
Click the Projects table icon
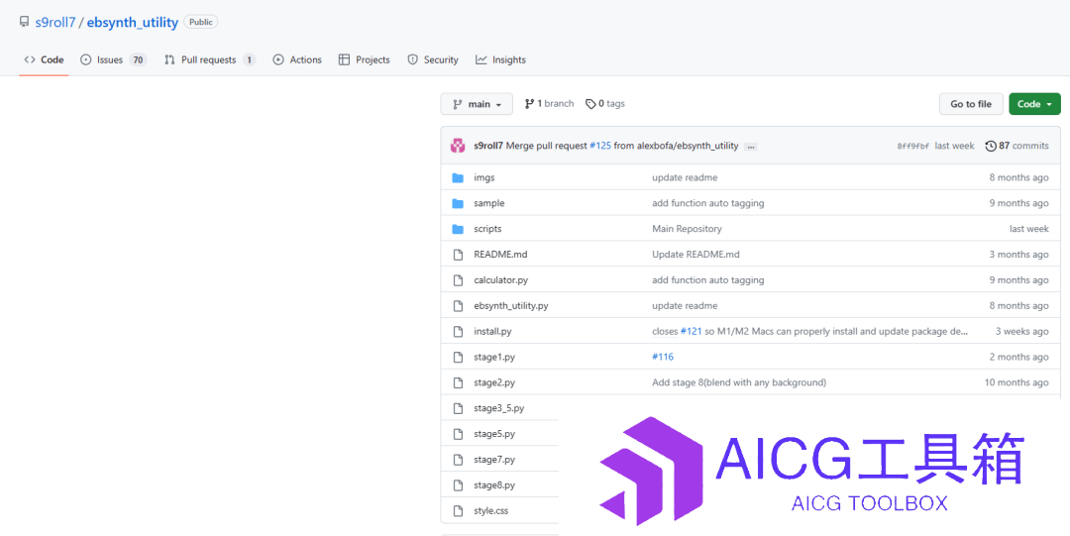pos(344,60)
